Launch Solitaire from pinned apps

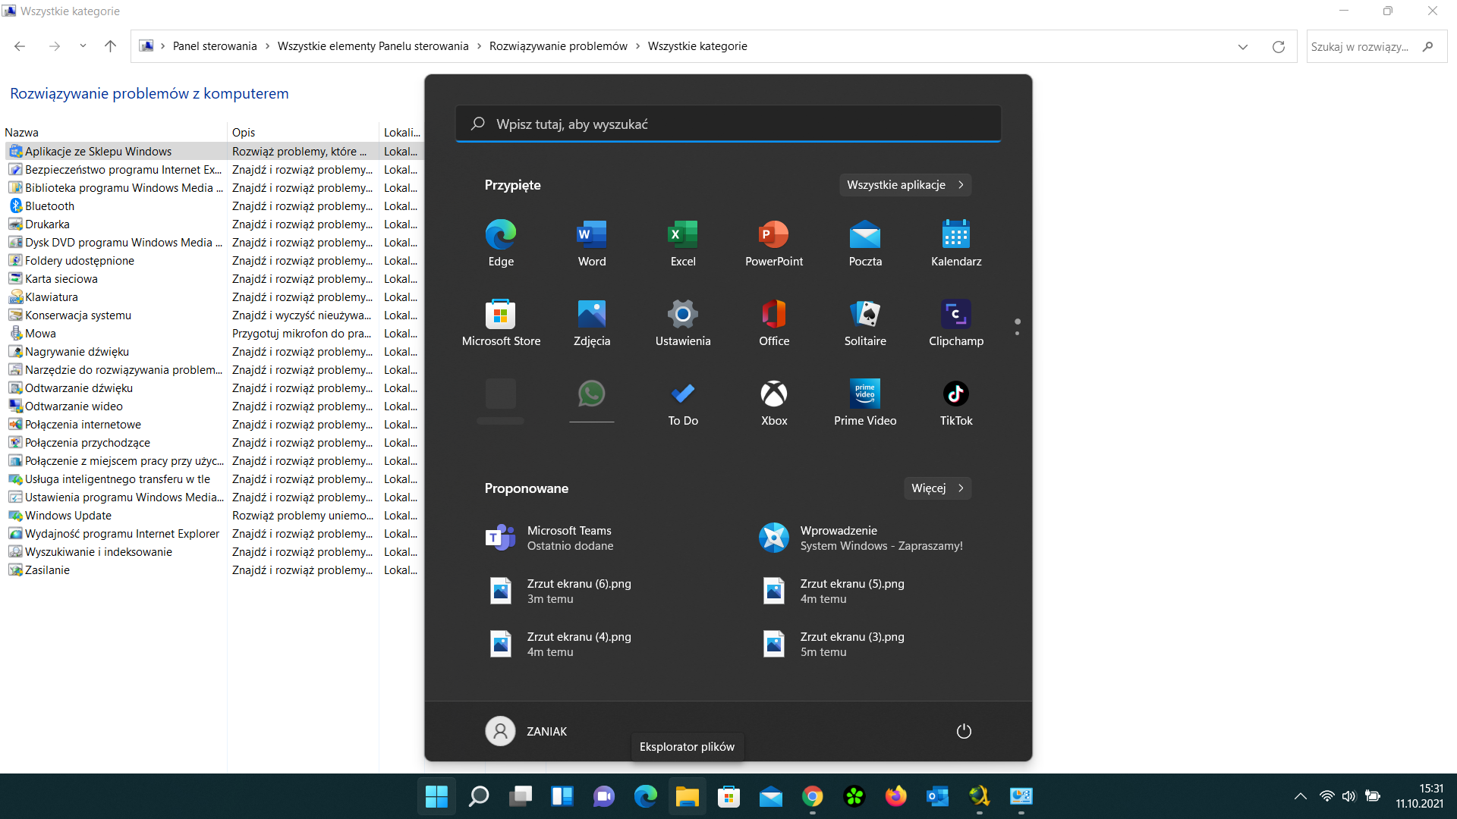coord(865,322)
